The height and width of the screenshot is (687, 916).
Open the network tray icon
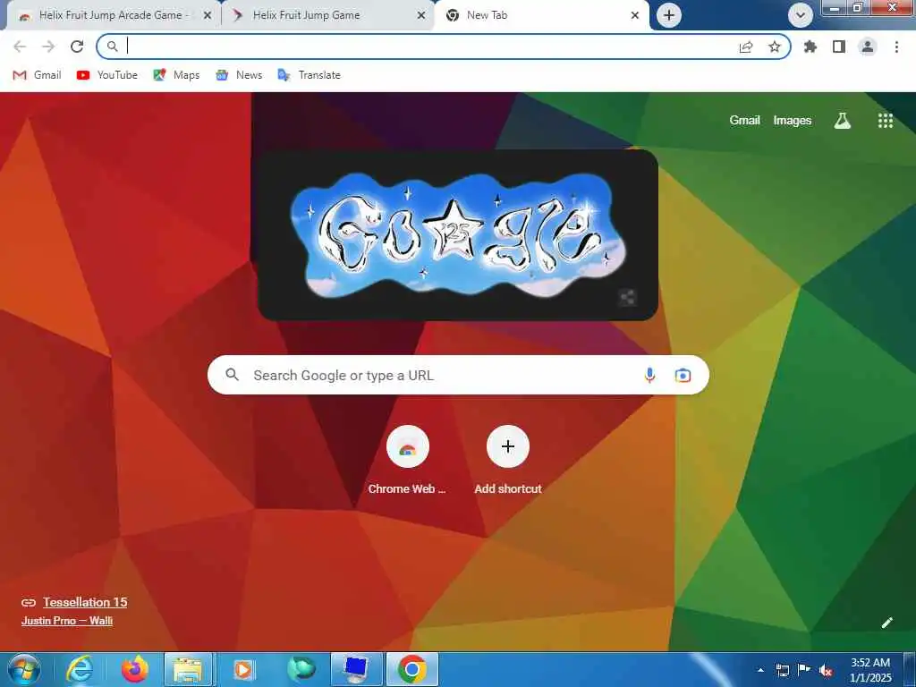(x=782, y=670)
